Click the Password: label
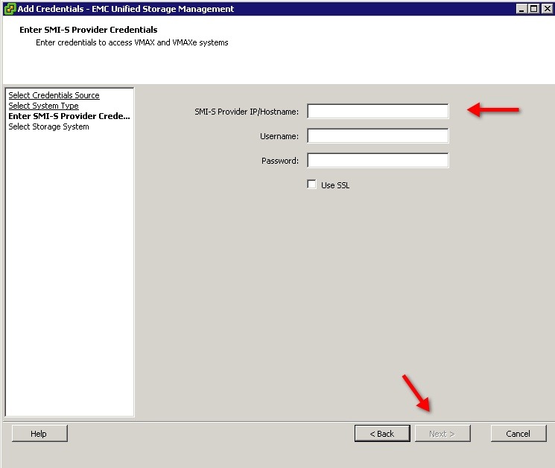Screen dimensions: 555x468 coord(279,161)
